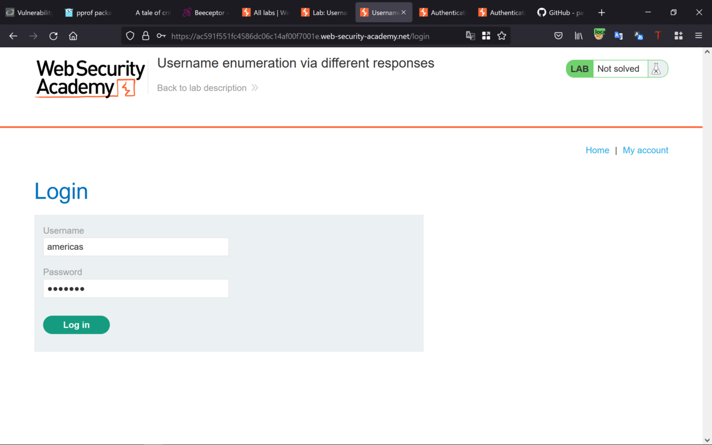This screenshot has width=712, height=445.
Task: Click the Password input field
Action: (x=136, y=288)
